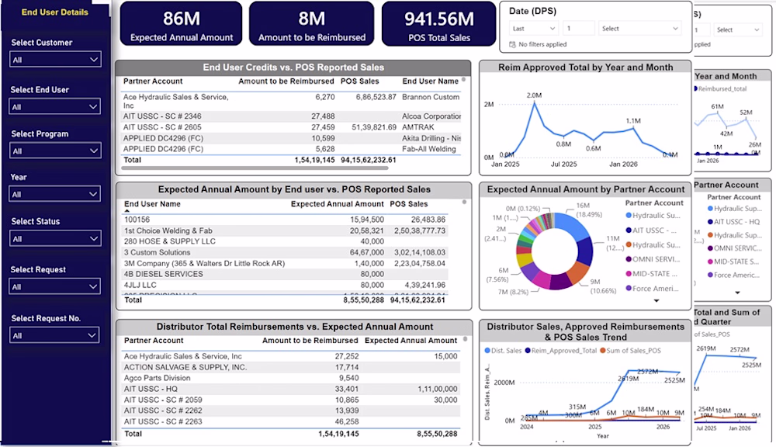Select the 941.56M POS Total Sales card
Viewport: 776px width, 447px height.
(x=439, y=24)
